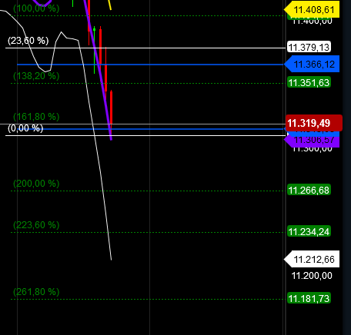Select the (100,00 %) Fibonacci level label
Viewport: 351px width, 335px height.
click(36, 8)
